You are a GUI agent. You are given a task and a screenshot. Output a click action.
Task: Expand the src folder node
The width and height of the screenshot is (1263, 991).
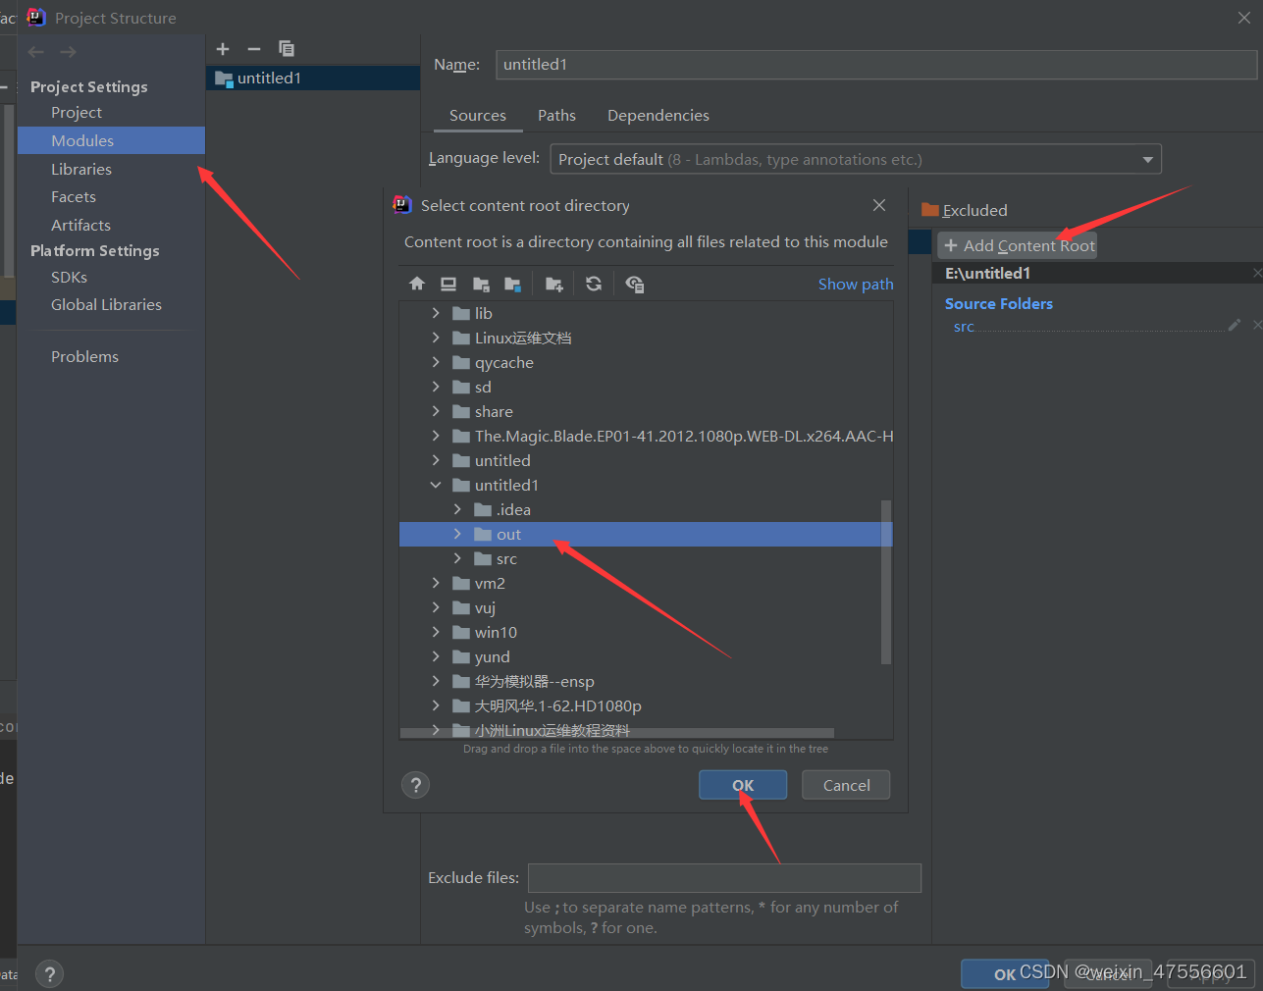click(457, 558)
